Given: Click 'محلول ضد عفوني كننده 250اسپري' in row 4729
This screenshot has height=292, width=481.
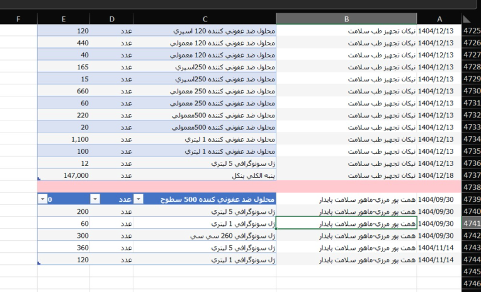Looking at the screenshot, I should click(205, 79).
